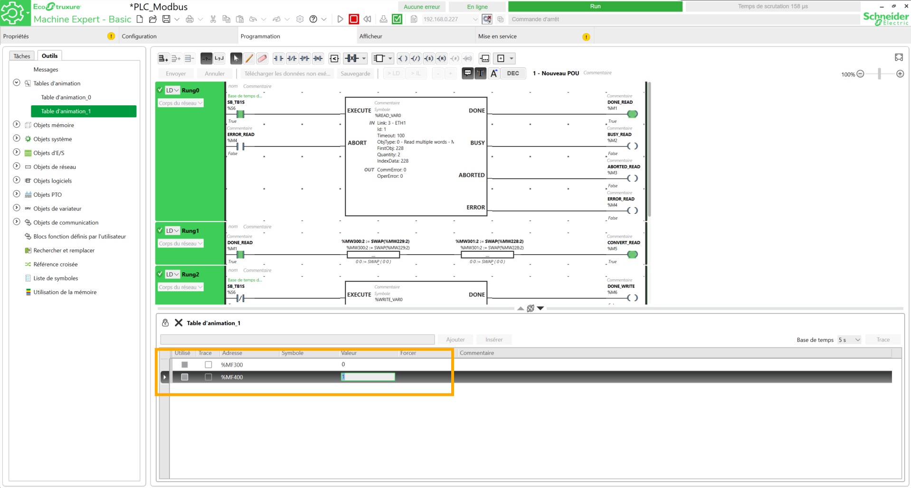Open the Tâches tab

tap(22, 56)
